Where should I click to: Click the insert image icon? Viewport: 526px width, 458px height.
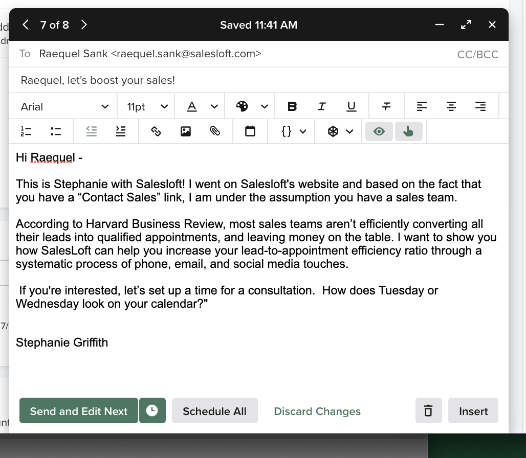186,131
